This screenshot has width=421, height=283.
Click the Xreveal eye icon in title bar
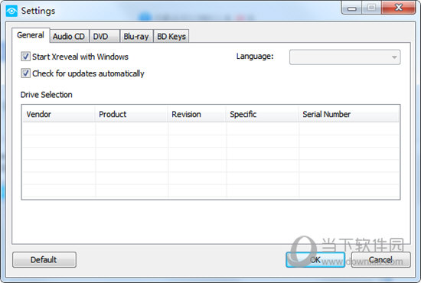11,11
